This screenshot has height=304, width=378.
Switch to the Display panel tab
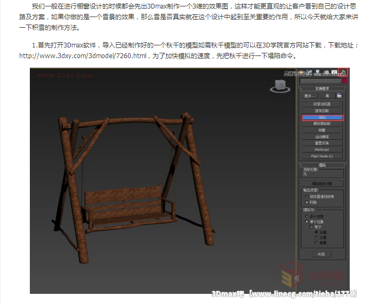334,73
